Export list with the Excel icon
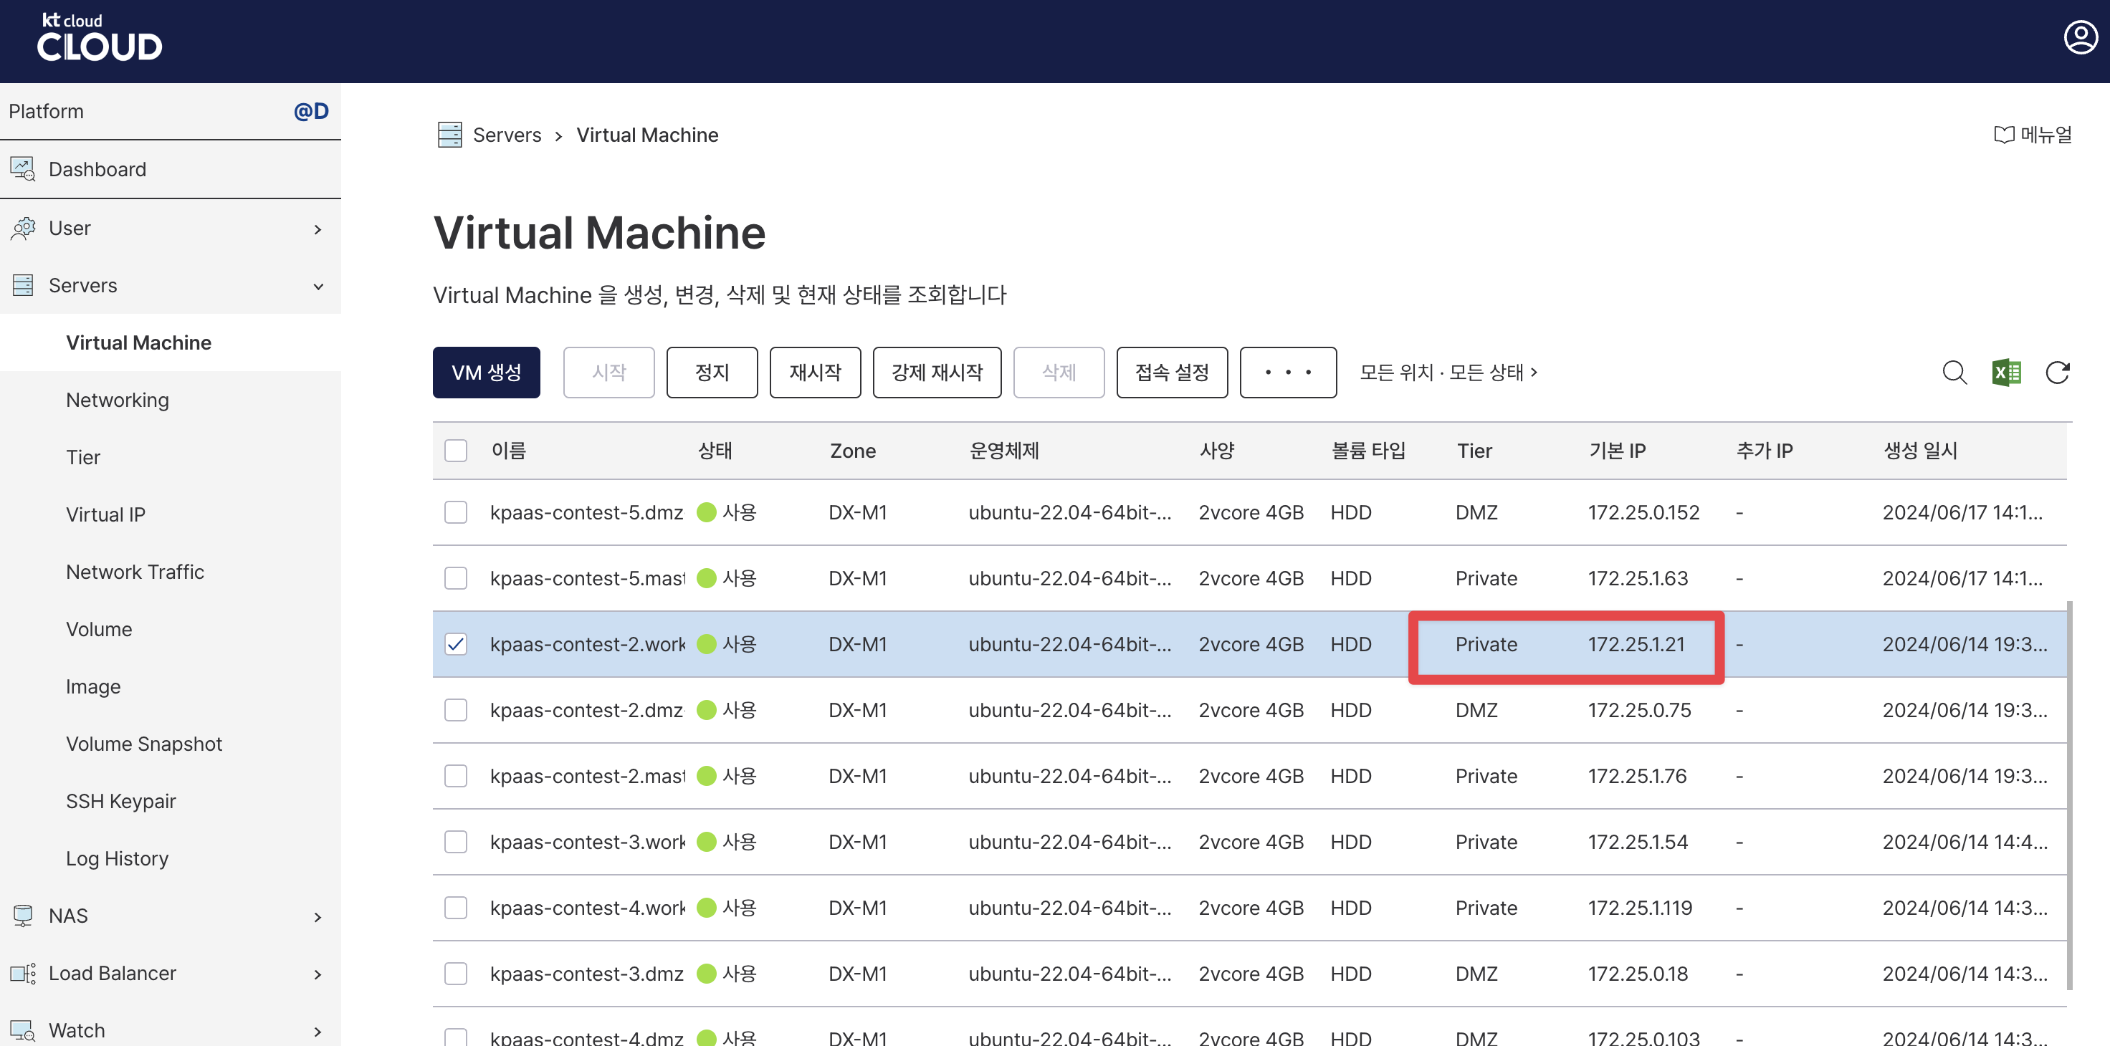2110x1046 pixels. pyautogui.click(x=2006, y=373)
